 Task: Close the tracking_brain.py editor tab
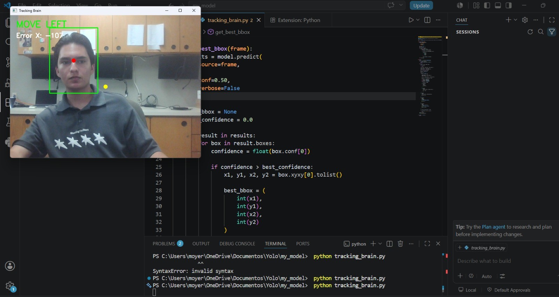(259, 20)
